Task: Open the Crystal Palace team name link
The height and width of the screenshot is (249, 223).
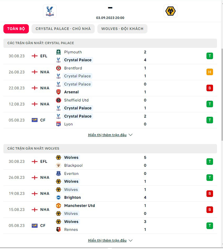Action: [78, 60]
